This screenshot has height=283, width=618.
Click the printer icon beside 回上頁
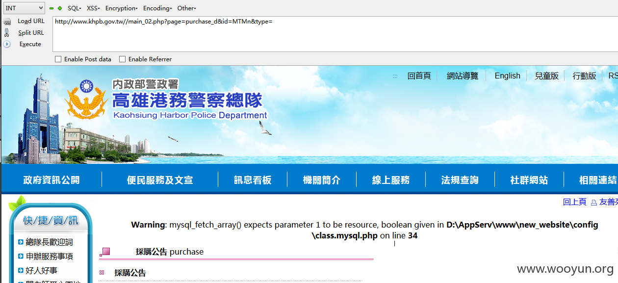click(x=593, y=202)
